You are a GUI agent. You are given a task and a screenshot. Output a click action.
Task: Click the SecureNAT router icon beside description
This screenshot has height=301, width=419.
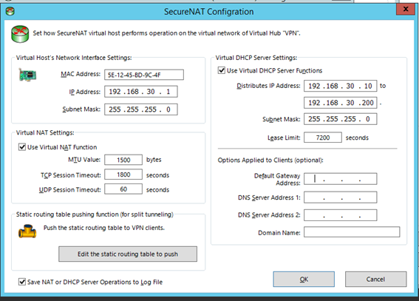tap(20, 34)
